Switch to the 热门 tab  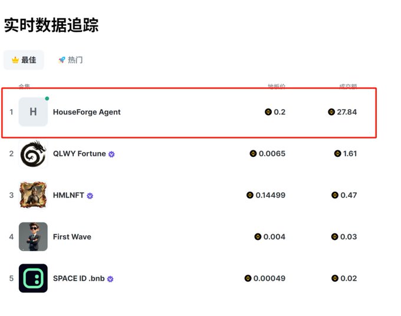click(x=70, y=60)
